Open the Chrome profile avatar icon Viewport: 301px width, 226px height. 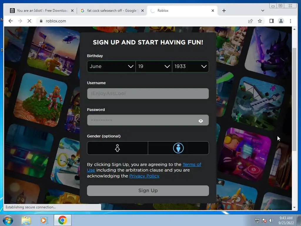[x=281, y=21]
